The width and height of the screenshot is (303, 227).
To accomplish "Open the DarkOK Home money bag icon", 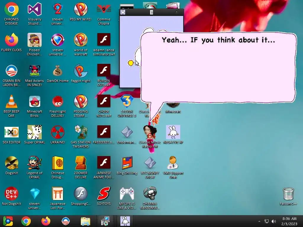I will (x=57, y=73).
